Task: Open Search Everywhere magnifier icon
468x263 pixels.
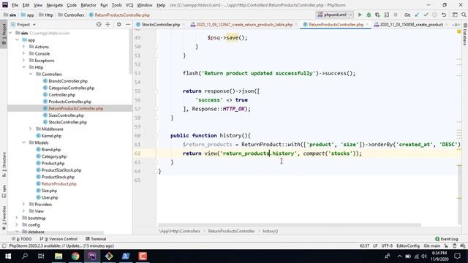Action: point(464,15)
